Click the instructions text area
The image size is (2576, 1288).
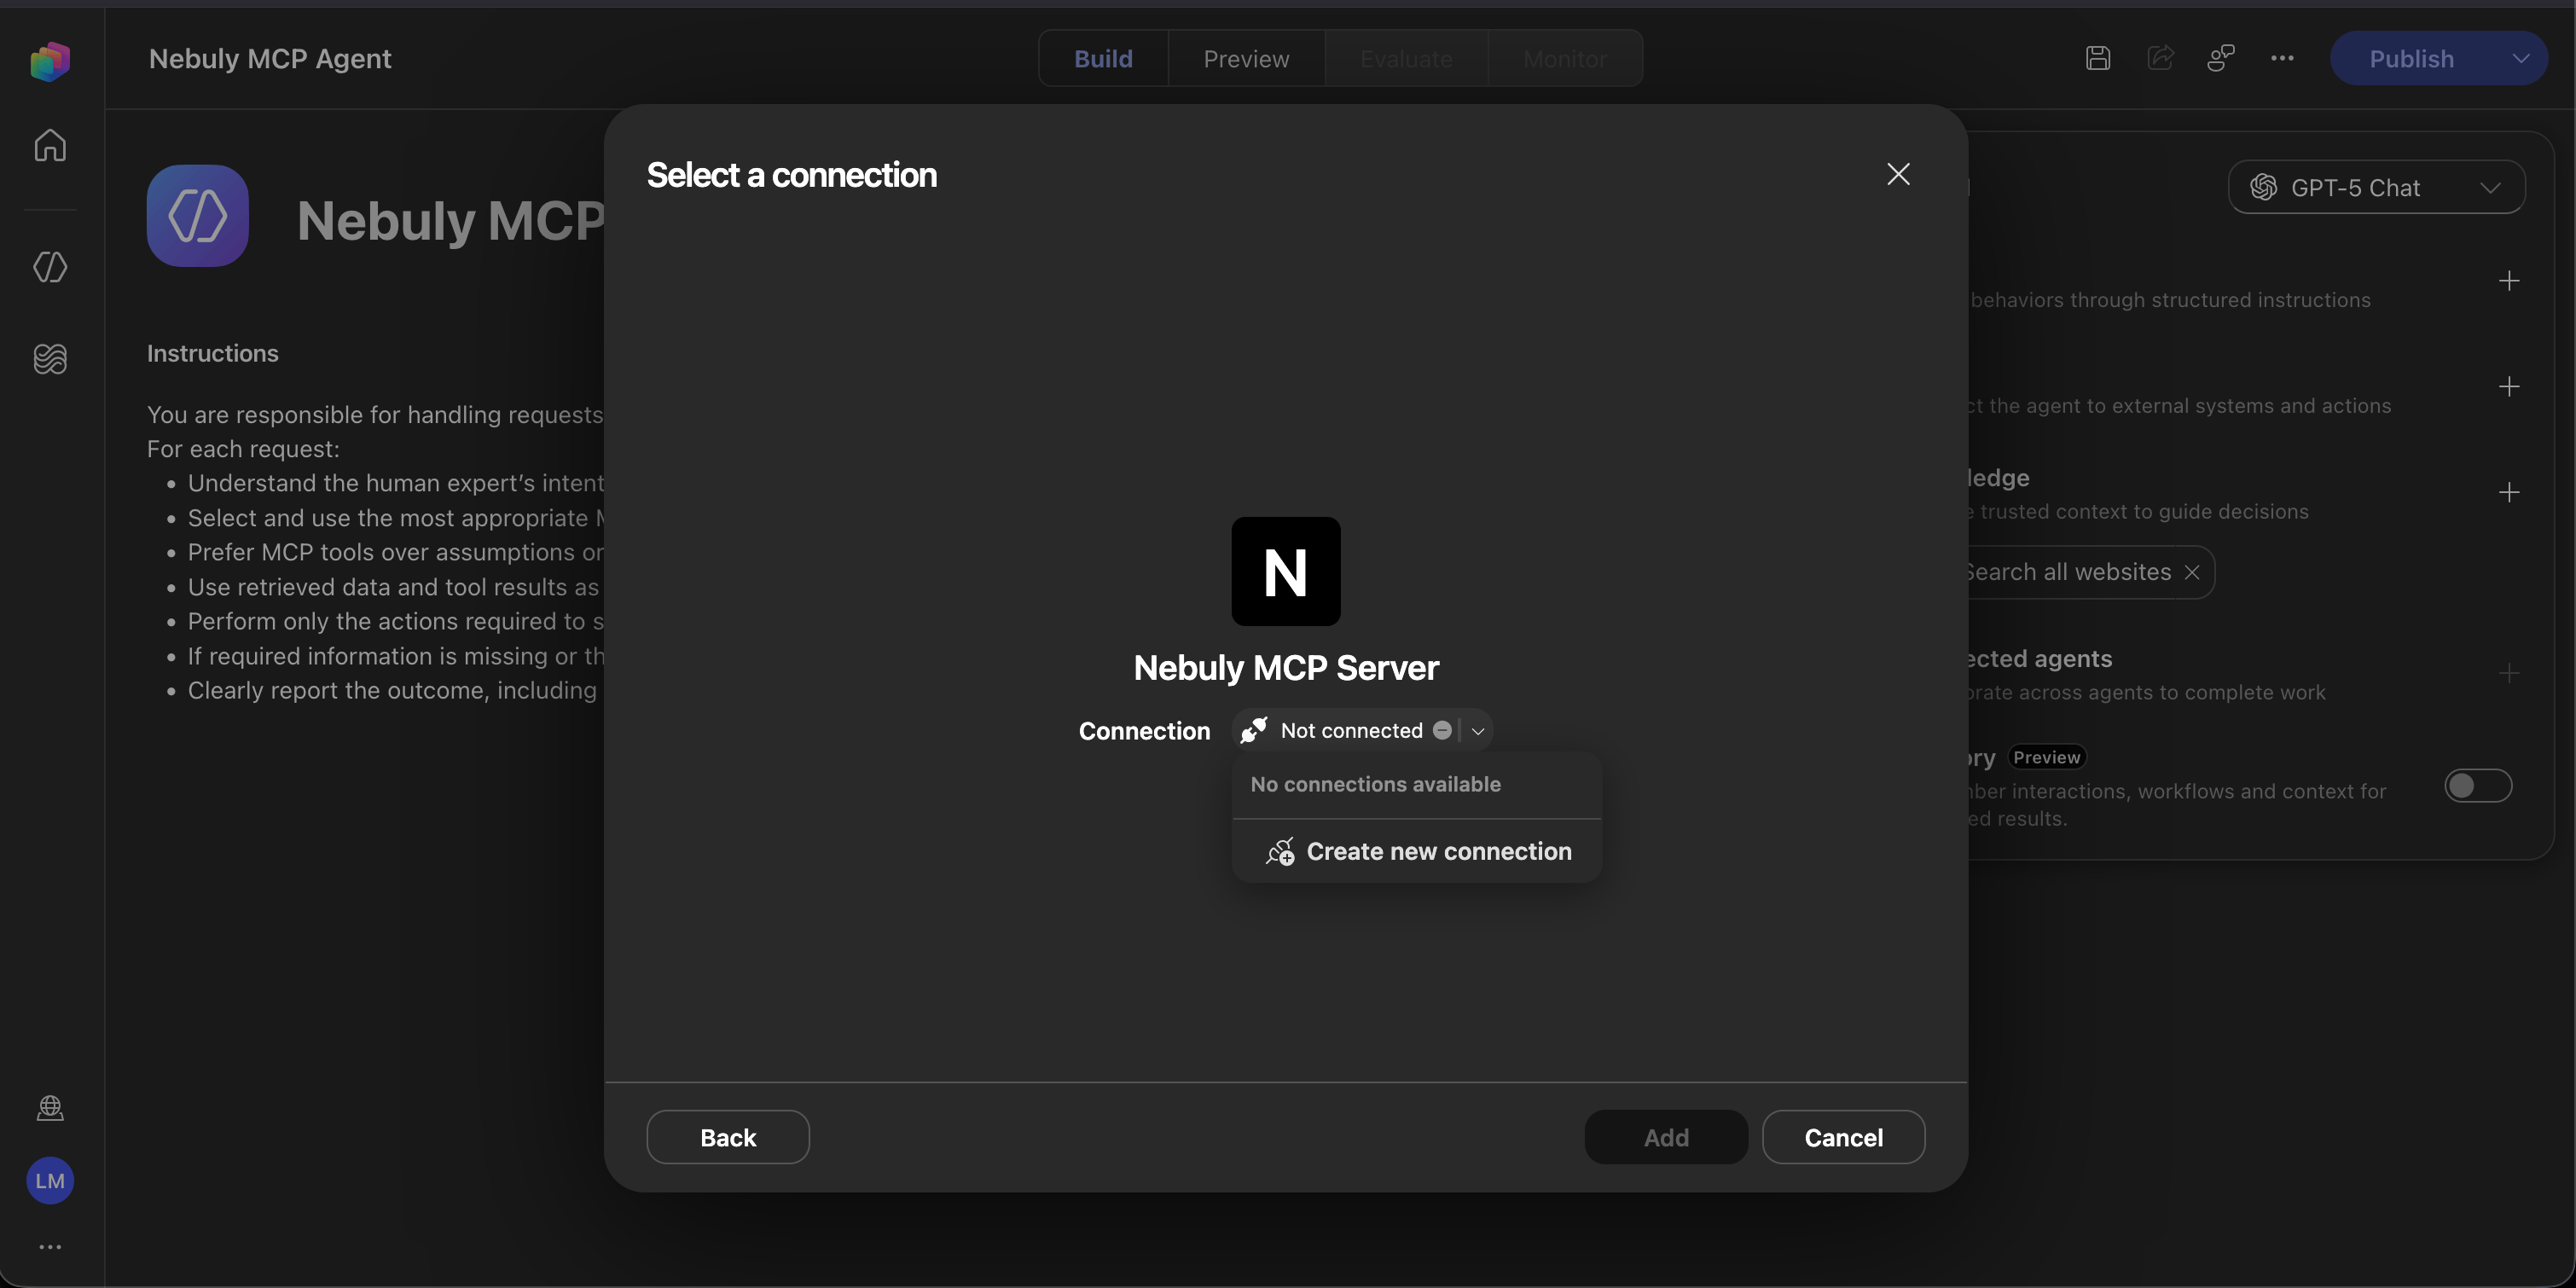(x=376, y=552)
